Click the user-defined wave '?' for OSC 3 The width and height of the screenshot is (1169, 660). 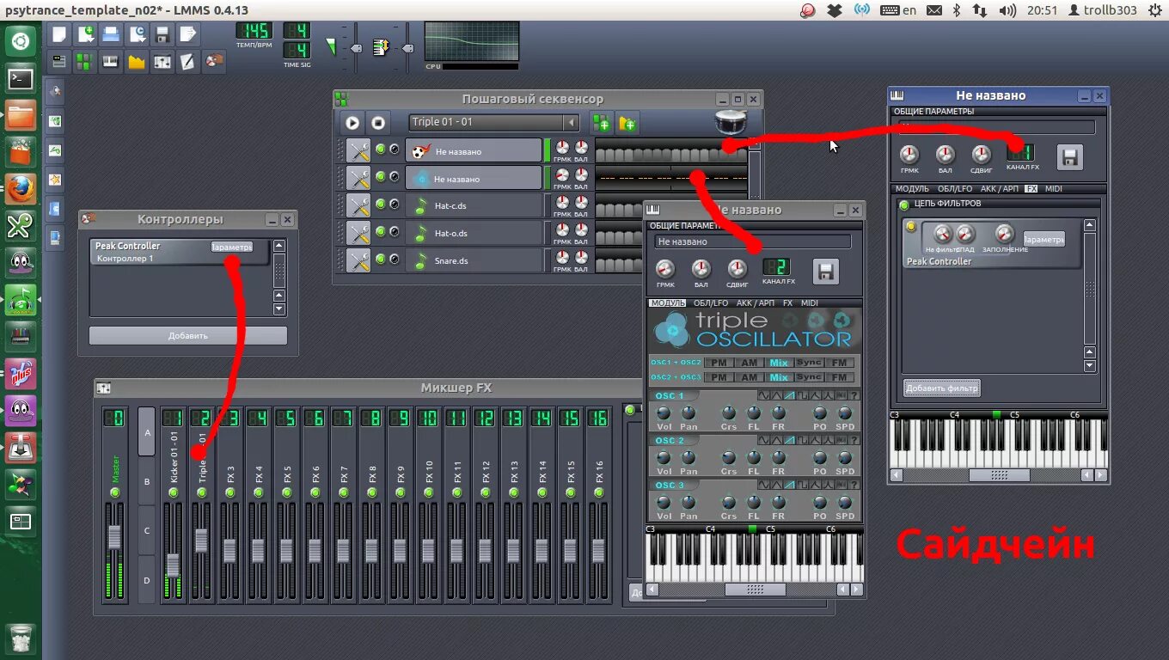(854, 484)
